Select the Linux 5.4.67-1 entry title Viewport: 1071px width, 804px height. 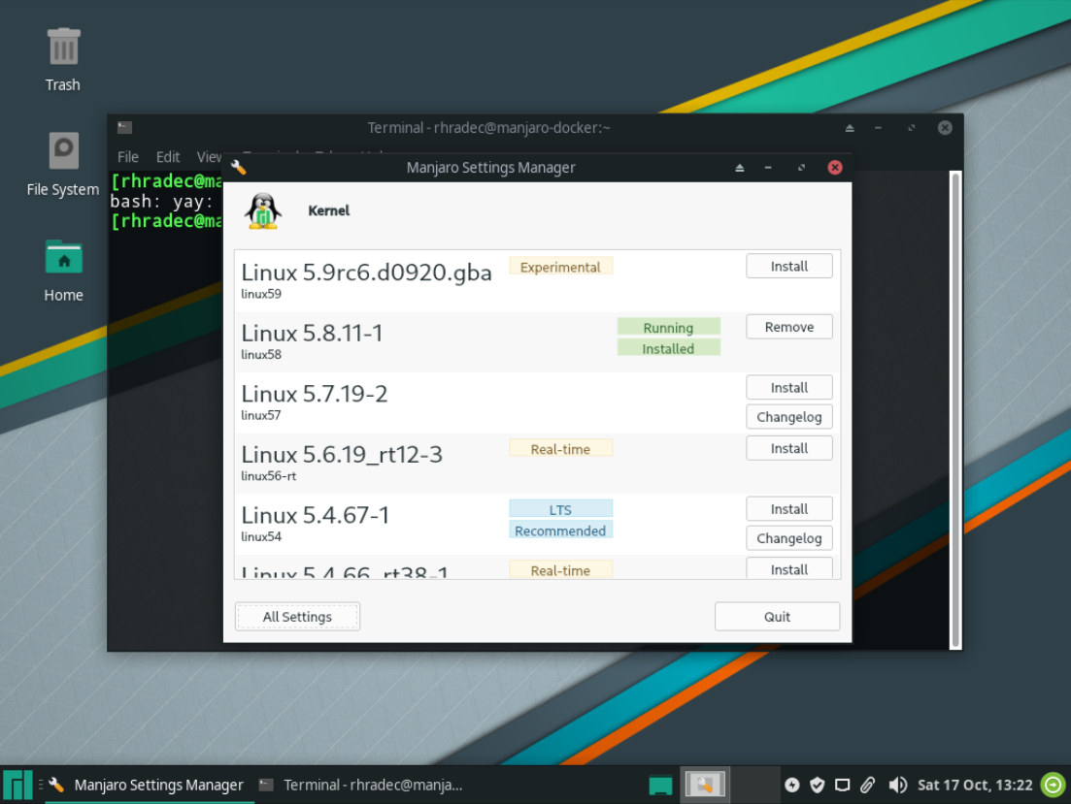[x=315, y=515]
